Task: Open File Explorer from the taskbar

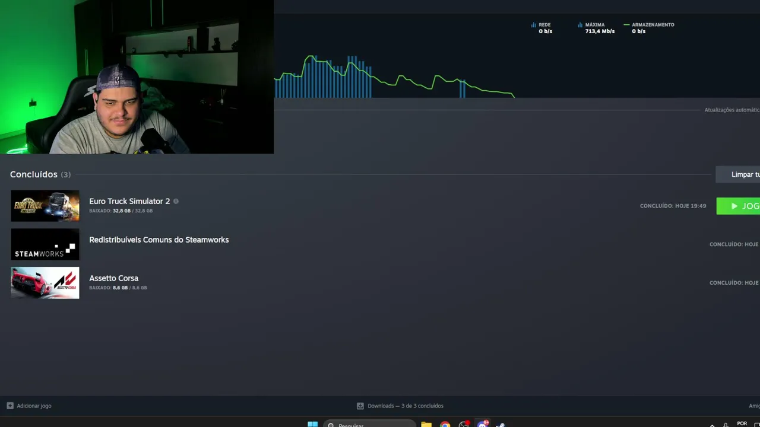Action: click(426, 424)
